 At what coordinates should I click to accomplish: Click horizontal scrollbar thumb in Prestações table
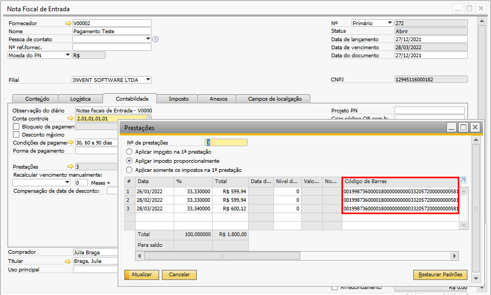pos(222,256)
